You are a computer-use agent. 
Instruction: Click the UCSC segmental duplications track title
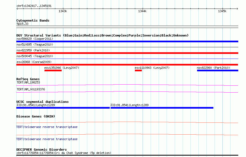(43, 102)
